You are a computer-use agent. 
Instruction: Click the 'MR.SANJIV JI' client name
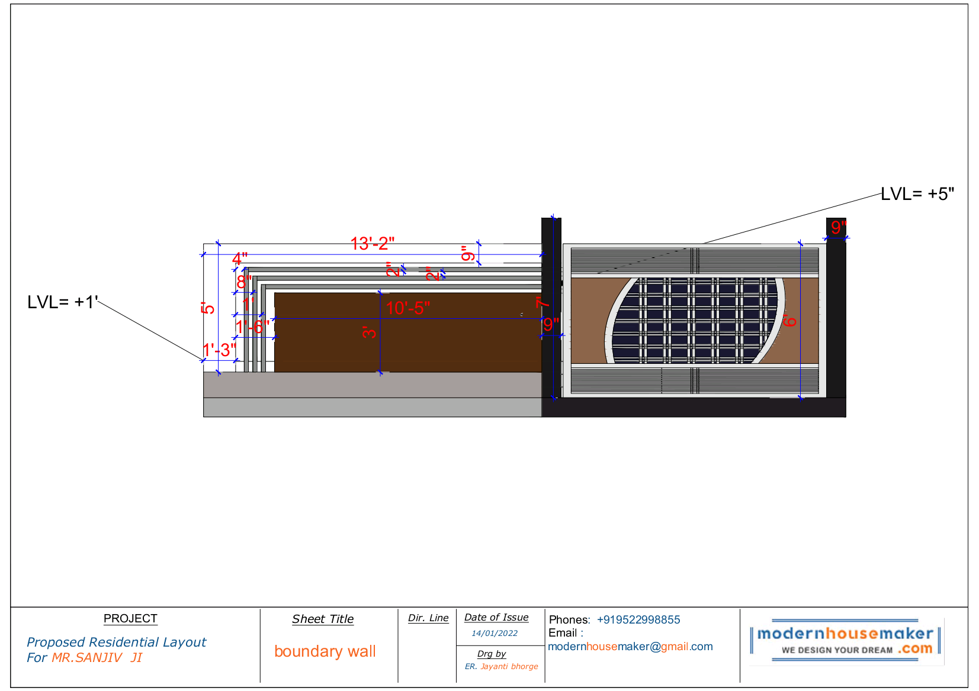(97, 658)
